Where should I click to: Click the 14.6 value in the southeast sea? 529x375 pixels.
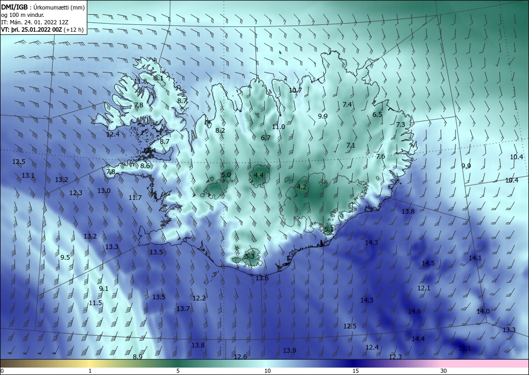(414, 311)
